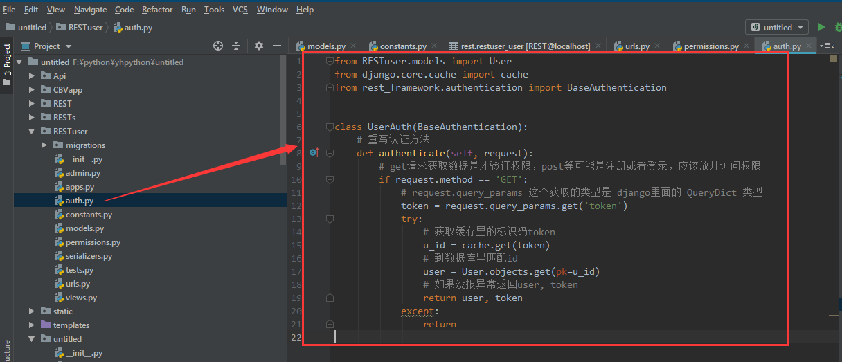842x362 pixels.
Task: Open the Project view type dropdown
Action: coord(68,46)
